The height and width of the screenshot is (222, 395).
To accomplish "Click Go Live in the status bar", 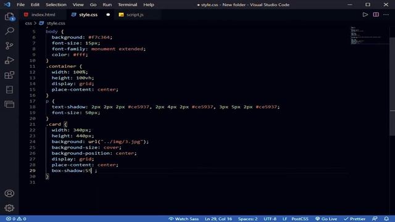I will (x=326, y=219).
